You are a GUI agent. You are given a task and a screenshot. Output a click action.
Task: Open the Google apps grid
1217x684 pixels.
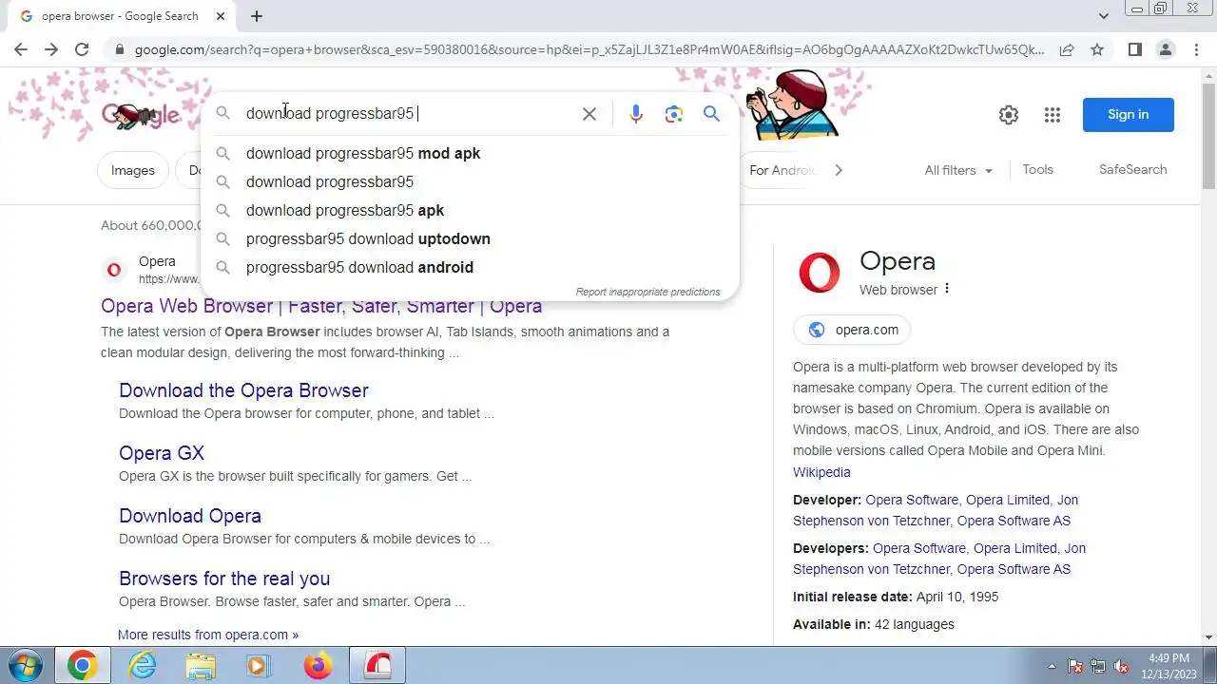(1052, 115)
